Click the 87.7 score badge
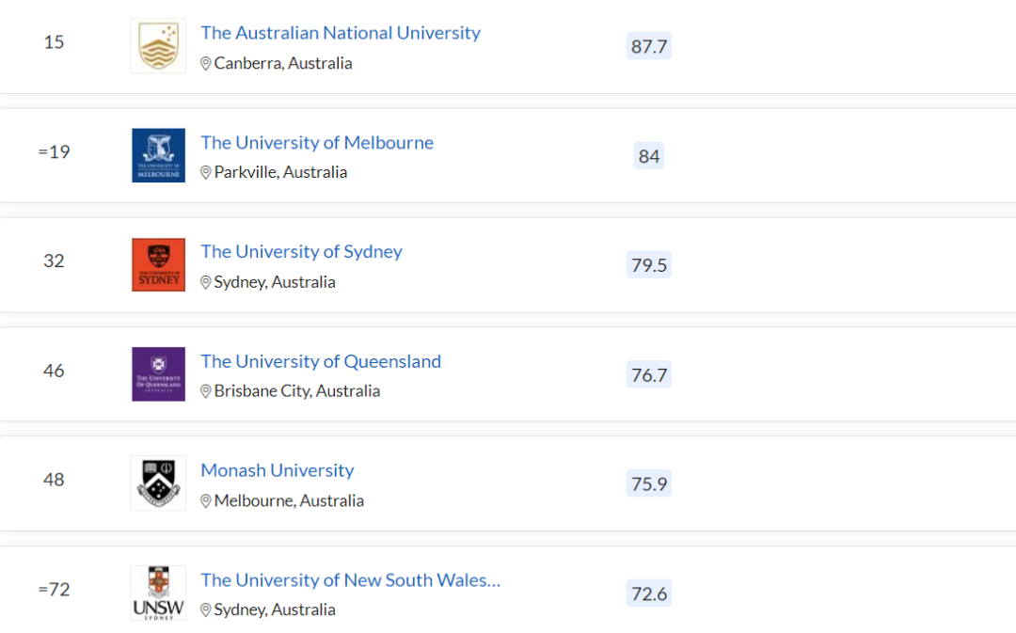This screenshot has width=1016, height=633. coord(648,46)
